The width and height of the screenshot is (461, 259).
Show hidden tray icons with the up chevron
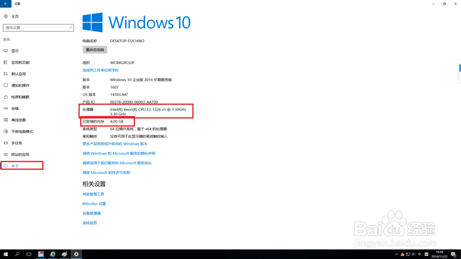click(396, 254)
